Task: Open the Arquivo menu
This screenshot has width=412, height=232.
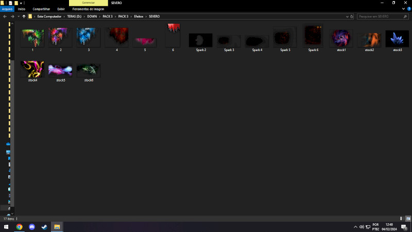Action: tap(7, 9)
